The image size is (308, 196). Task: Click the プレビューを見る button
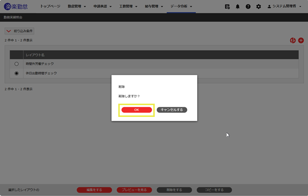tap(135, 190)
